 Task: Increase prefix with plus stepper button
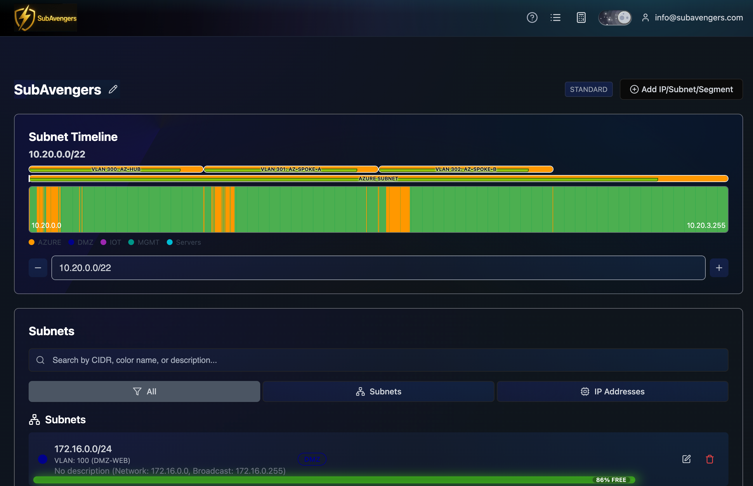click(x=719, y=268)
